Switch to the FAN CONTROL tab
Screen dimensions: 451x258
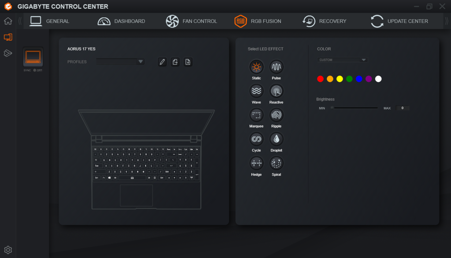(191, 21)
